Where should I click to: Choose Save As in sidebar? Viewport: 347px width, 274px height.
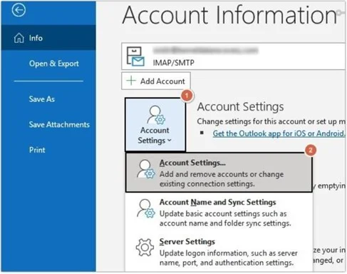click(x=42, y=99)
